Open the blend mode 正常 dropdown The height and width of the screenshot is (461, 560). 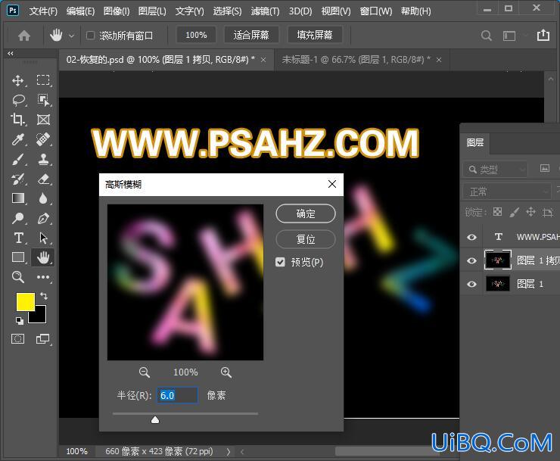click(507, 192)
